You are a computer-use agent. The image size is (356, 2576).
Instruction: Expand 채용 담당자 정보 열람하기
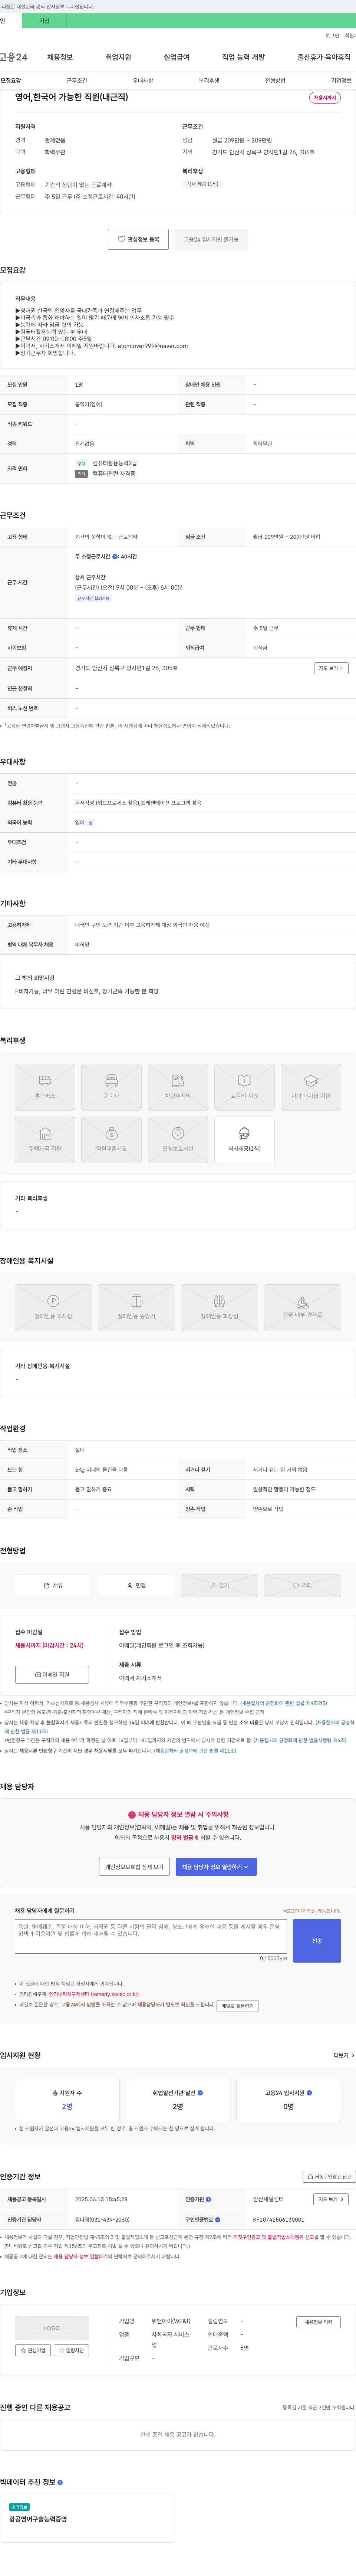(216, 1867)
